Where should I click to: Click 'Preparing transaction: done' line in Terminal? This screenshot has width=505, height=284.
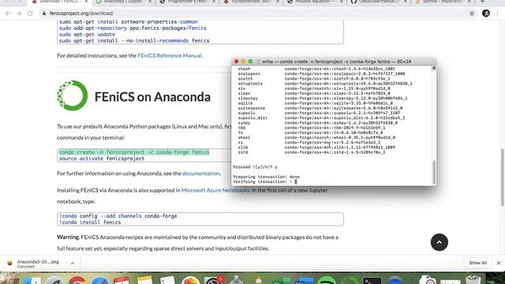tap(267, 177)
